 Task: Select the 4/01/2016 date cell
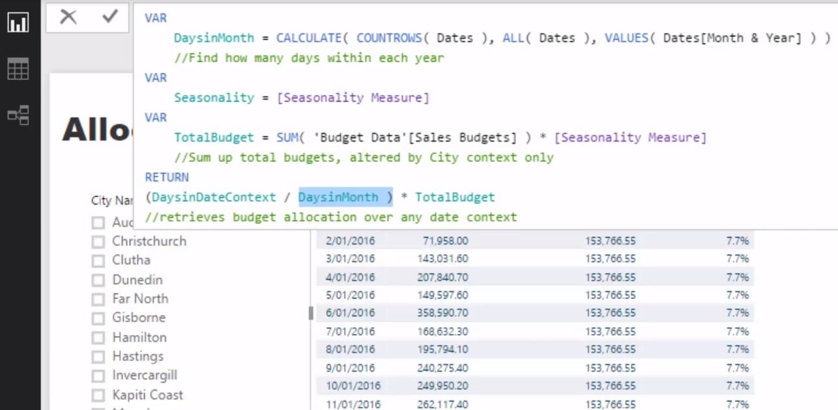click(x=351, y=277)
